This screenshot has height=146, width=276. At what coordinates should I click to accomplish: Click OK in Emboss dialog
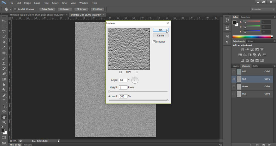(x=161, y=30)
